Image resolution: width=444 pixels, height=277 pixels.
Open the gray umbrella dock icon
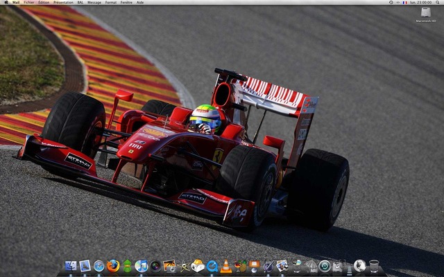[x=311, y=266]
